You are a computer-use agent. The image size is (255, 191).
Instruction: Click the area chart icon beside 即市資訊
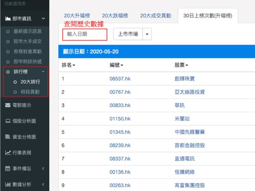8,19
